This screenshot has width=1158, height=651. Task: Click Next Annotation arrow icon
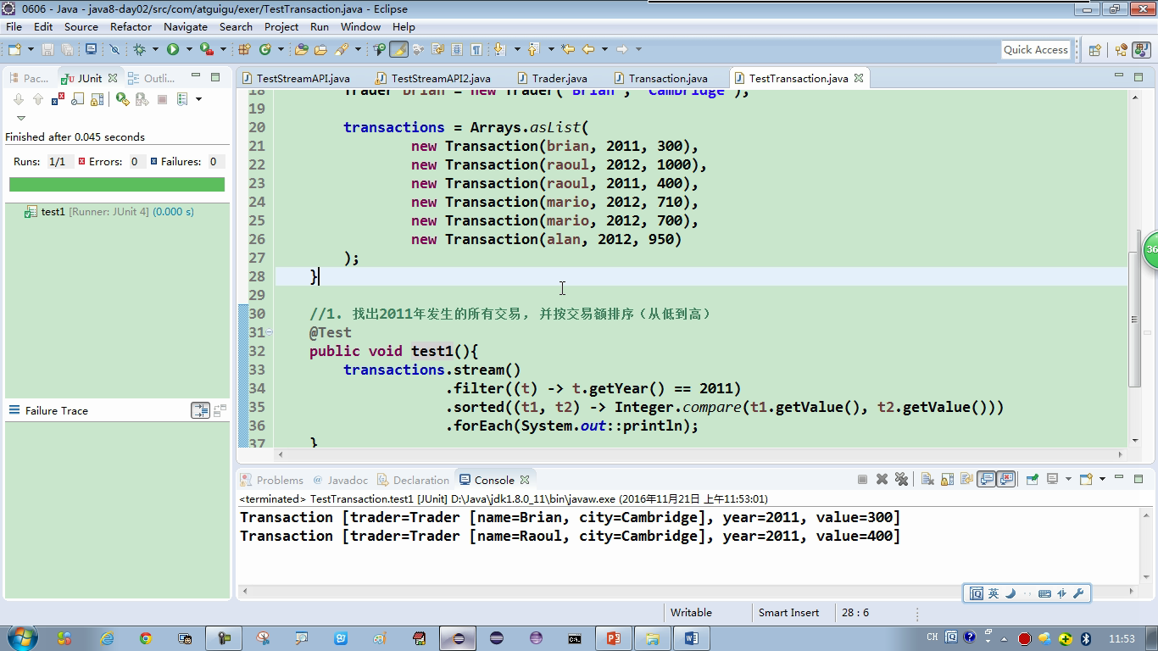499,49
